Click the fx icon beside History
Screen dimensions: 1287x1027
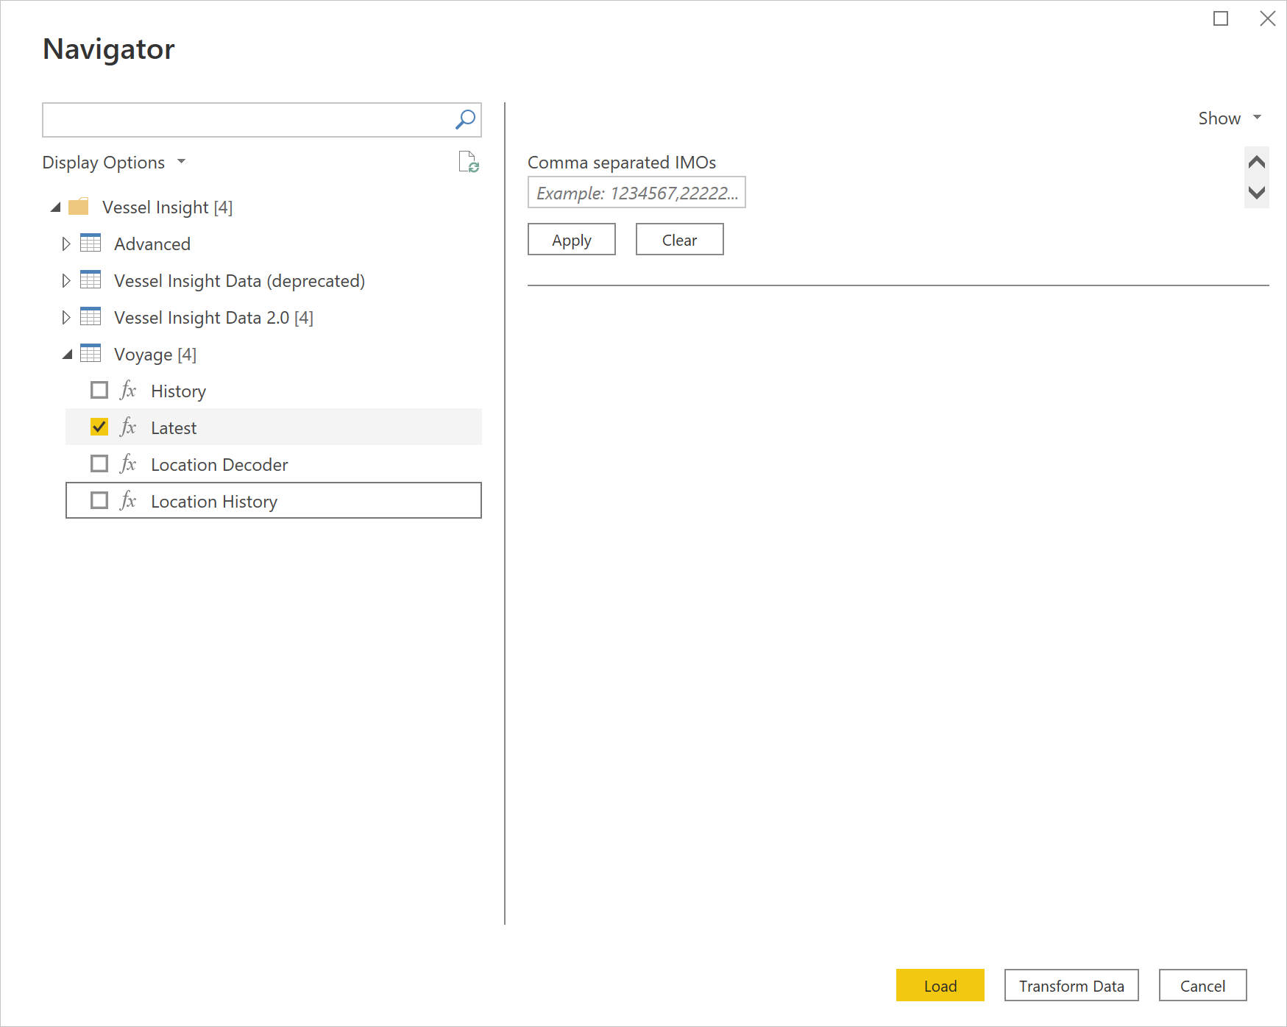tap(128, 390)
